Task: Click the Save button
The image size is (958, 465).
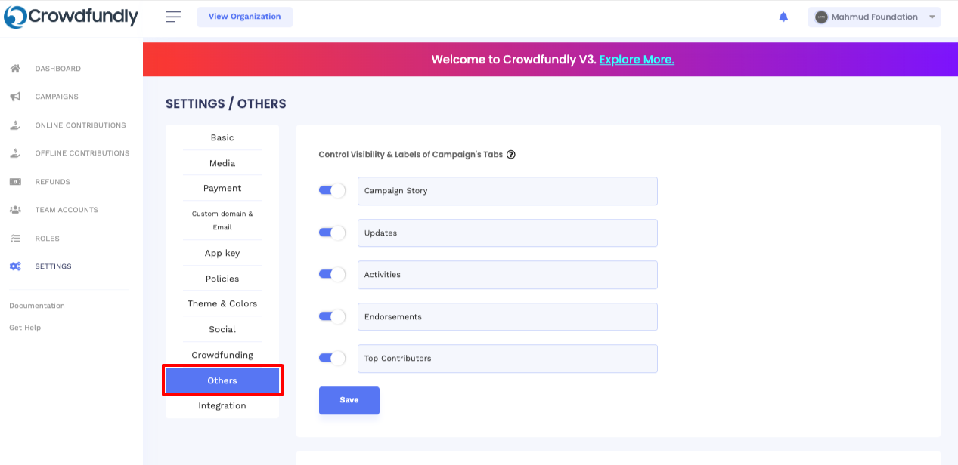Action: coord(349,400)
